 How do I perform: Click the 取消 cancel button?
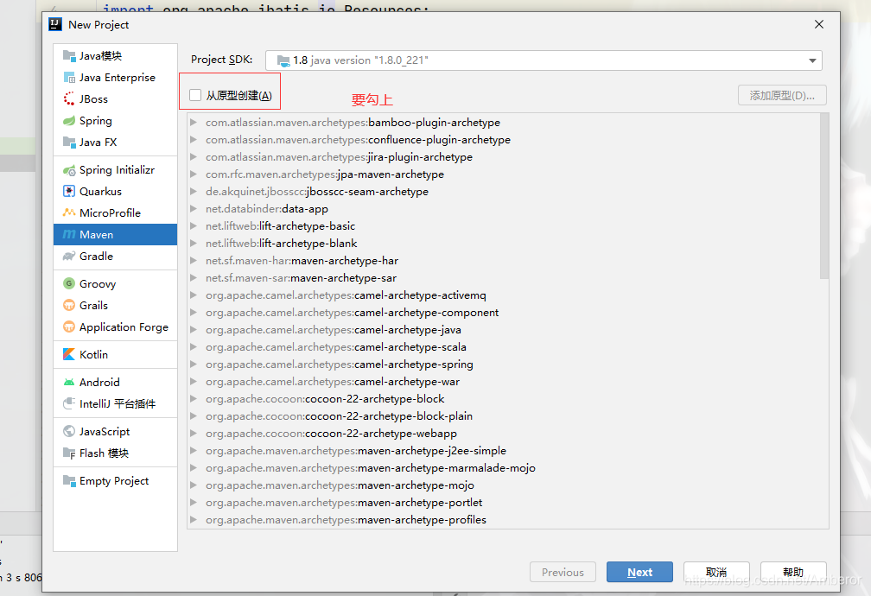[x=716, y=572]
